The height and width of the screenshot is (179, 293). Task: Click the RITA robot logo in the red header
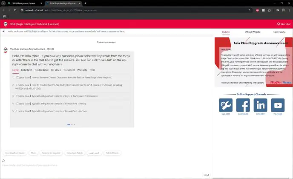pyautogui.click(x=6, y=24)
